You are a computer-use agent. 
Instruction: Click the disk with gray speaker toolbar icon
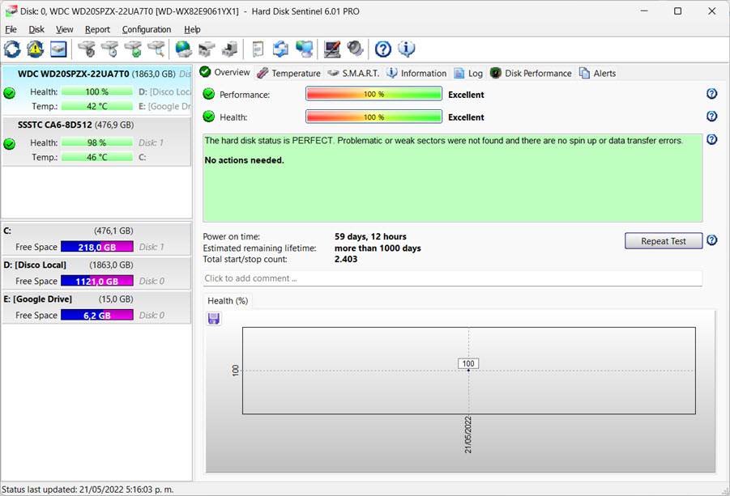pos(86,49)
